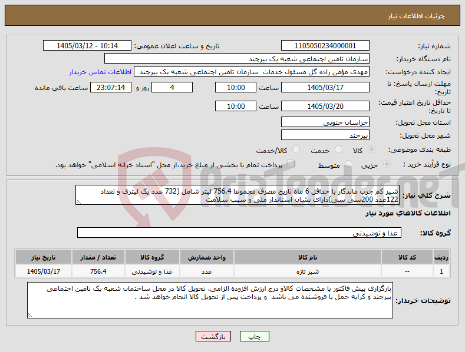Select the کالا/خدمت radio button
465x352 pixels.
[x=296, y=150]
